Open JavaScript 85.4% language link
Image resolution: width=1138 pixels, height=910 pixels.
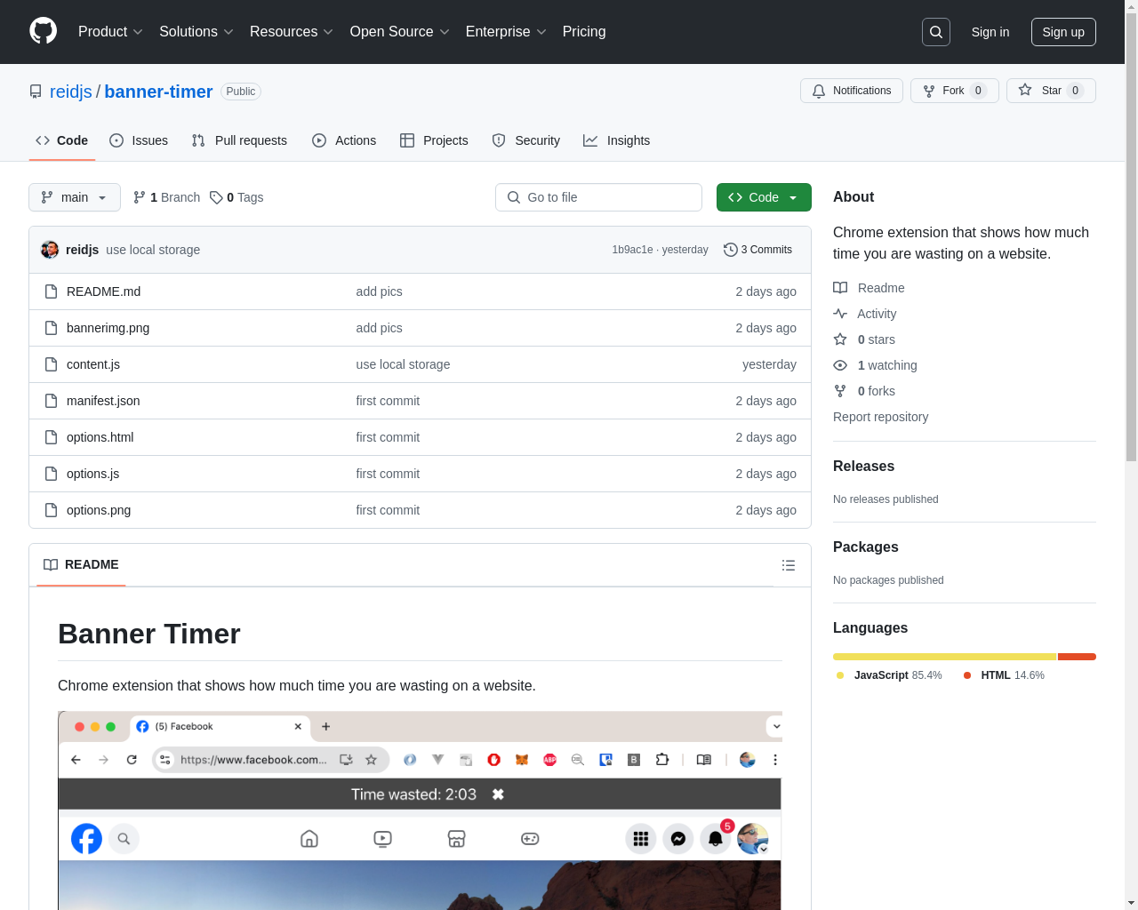tap(889, 675)
